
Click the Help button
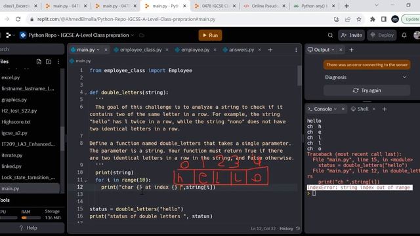click(28, 228)
